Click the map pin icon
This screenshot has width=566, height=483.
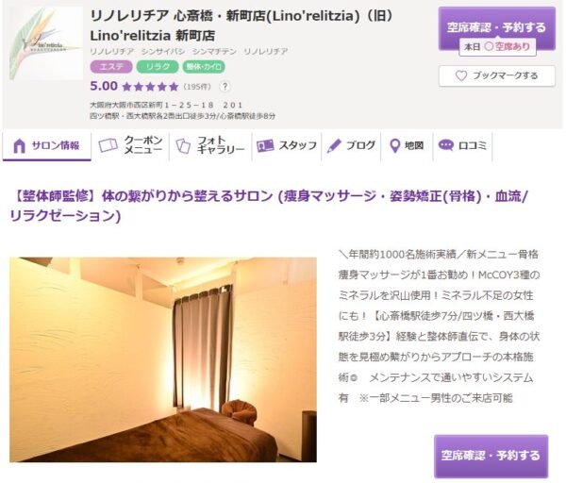(395, 146)
